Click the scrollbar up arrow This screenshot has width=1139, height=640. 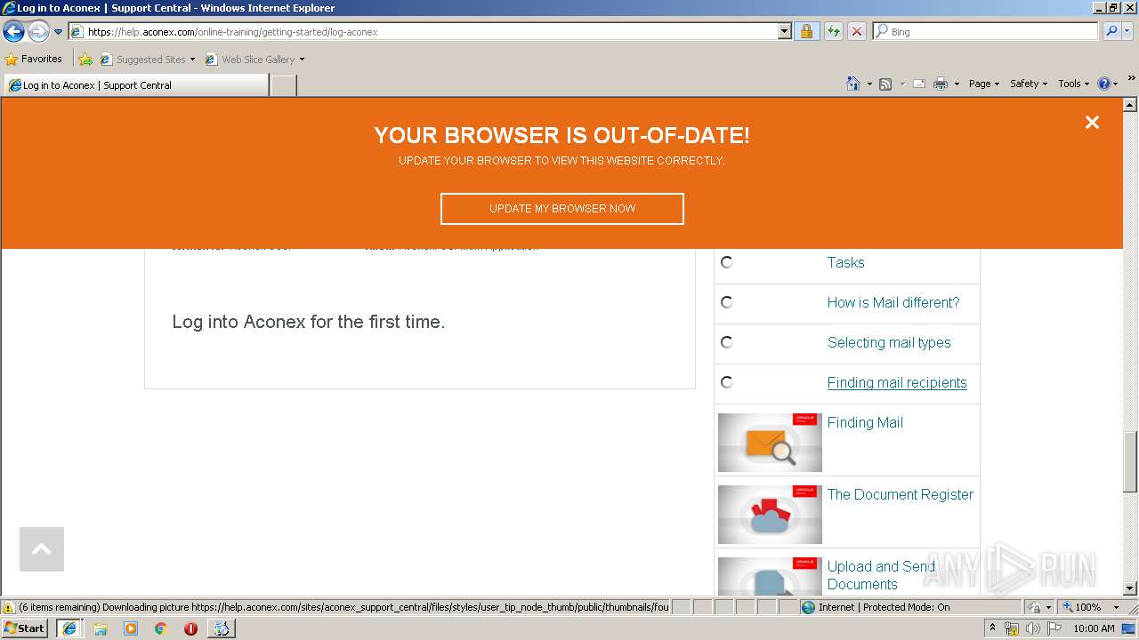1130,105
